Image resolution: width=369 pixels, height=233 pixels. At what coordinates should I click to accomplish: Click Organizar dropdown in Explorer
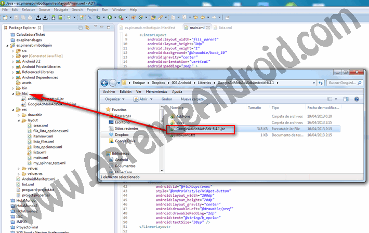point(115,99)
